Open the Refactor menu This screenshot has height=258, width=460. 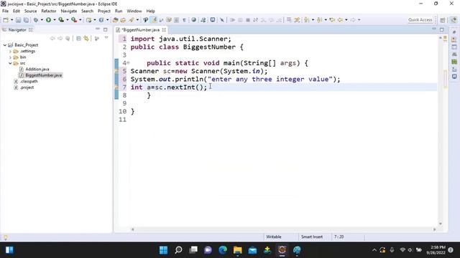point(49,11)
